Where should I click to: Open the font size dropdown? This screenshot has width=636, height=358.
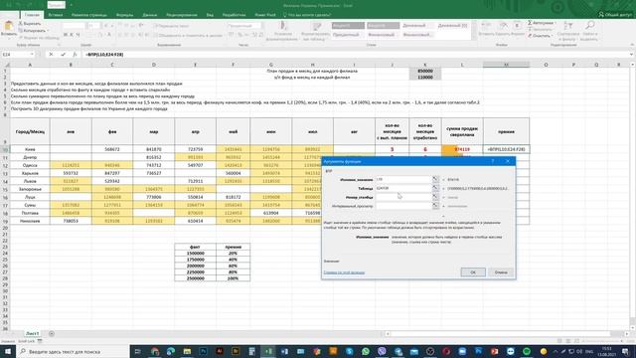(x=97, y=26)
